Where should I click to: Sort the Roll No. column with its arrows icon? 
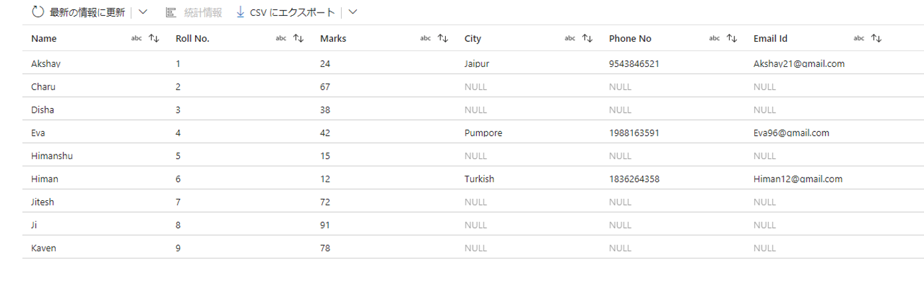(298, 38)
